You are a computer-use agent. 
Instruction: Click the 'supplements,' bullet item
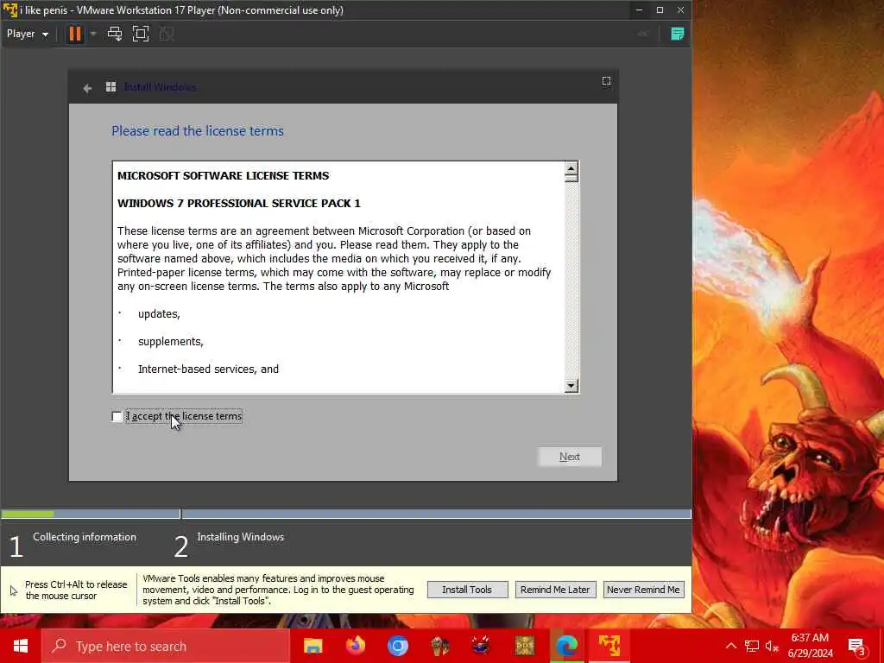170,342
